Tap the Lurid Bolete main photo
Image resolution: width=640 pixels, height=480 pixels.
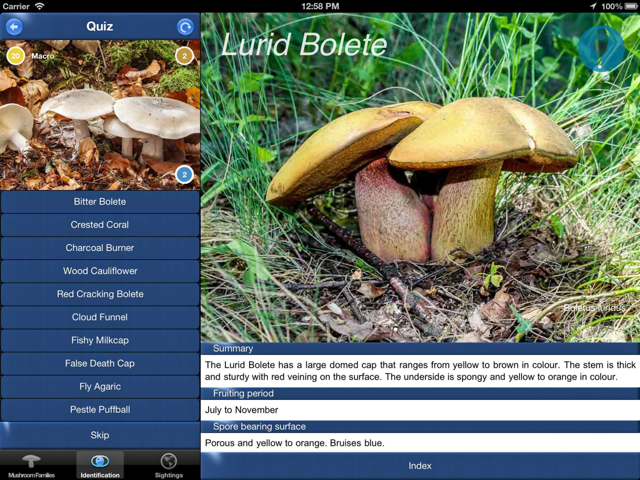pos(420,177)
